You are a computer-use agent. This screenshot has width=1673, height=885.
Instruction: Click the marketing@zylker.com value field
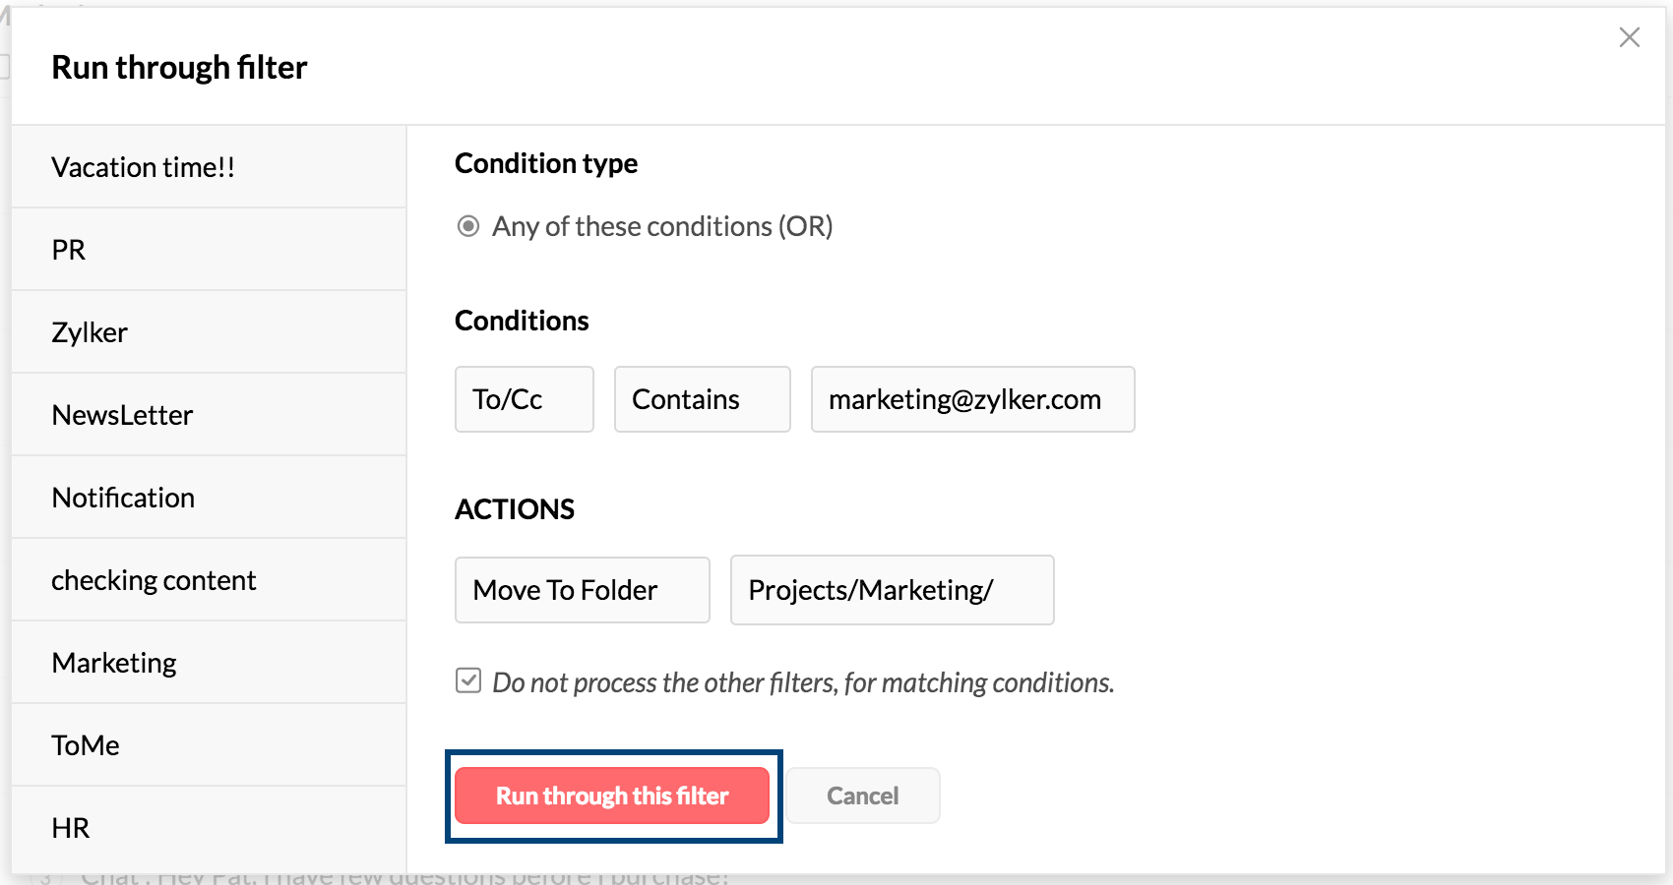pyautogui.click(x=972, y=399)
